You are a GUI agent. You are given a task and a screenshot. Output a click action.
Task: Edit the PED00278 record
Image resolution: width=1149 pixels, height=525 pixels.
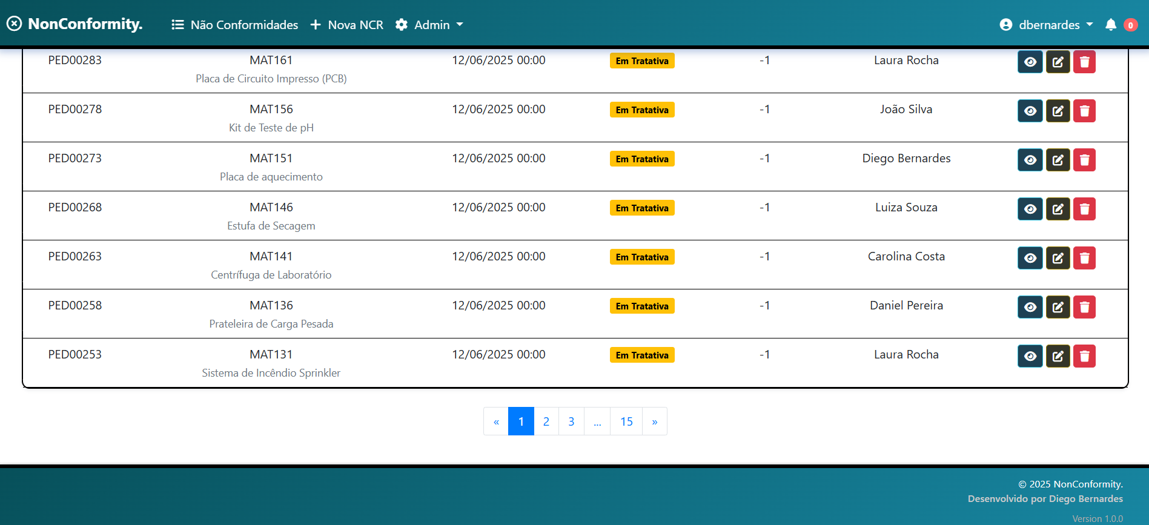click(1058, 111)
